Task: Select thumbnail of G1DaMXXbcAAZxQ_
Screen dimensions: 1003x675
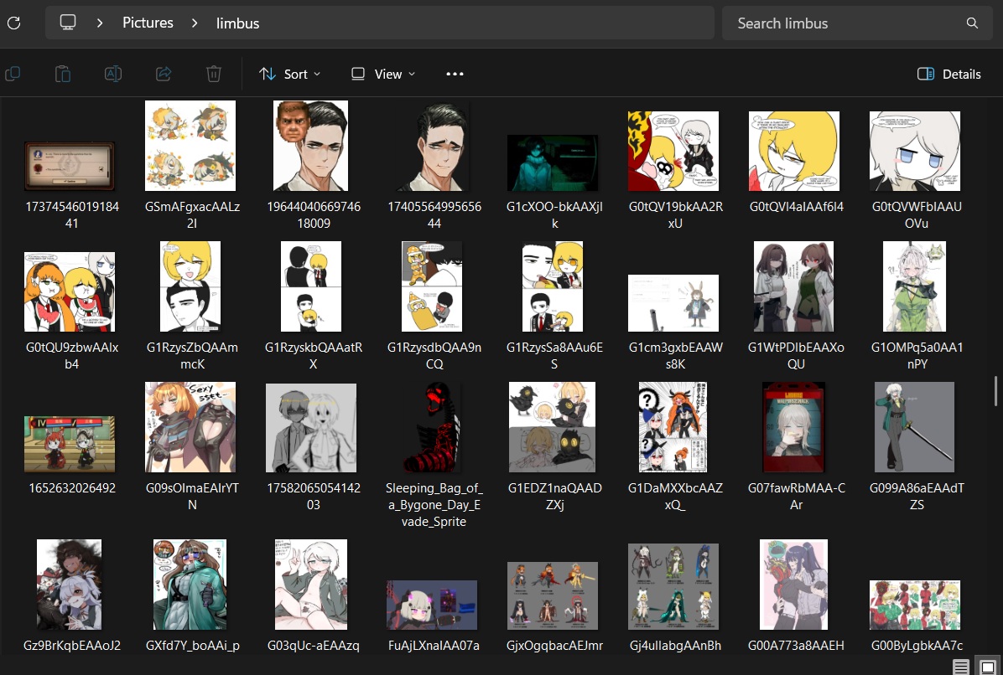Action: 673,427
